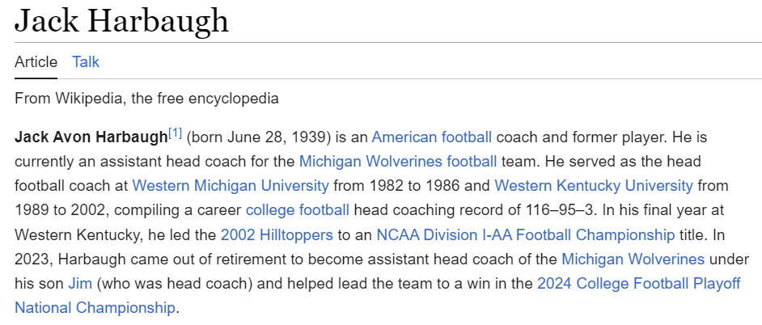Open Michigan Wolverines football link
The height and width of the screenshot is (325, 762).
click(x=398, y=161)
